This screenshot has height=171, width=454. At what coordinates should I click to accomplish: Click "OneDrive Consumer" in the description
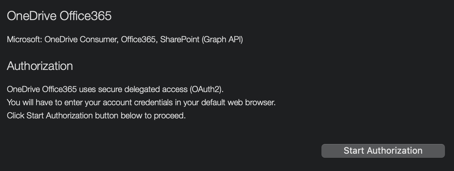pyautogui.click(x=82, y=39)
